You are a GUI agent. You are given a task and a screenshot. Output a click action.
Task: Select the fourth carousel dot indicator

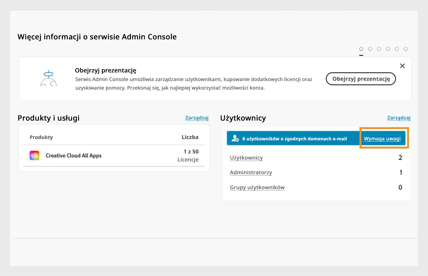388,49
